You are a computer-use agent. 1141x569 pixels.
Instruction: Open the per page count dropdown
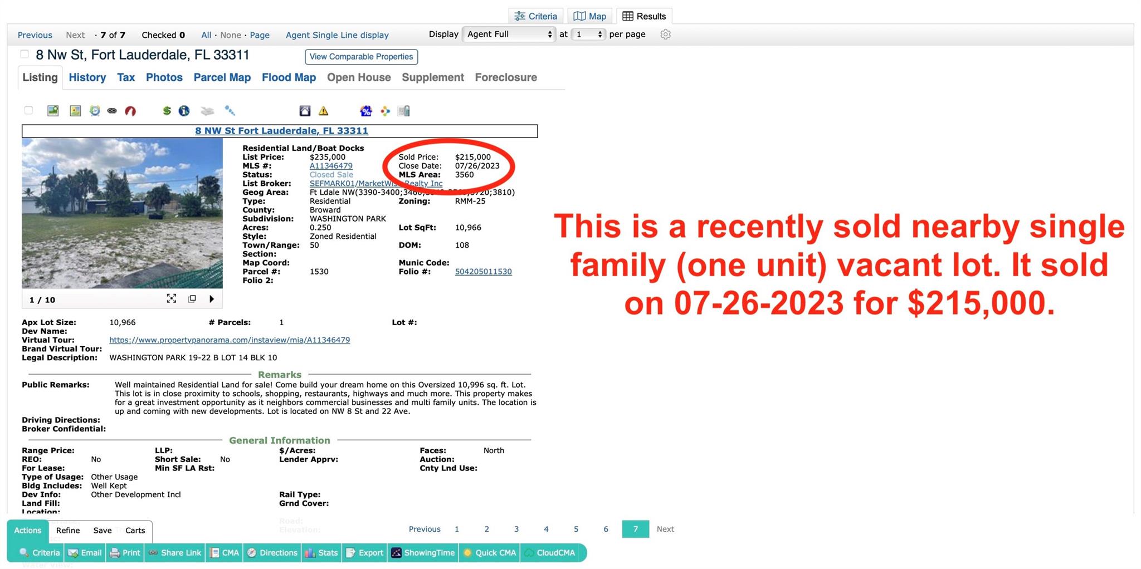tap(589, 35)
